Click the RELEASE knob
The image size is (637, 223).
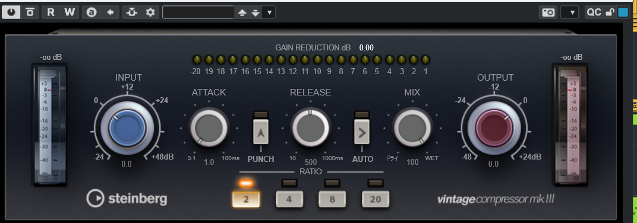310,128
